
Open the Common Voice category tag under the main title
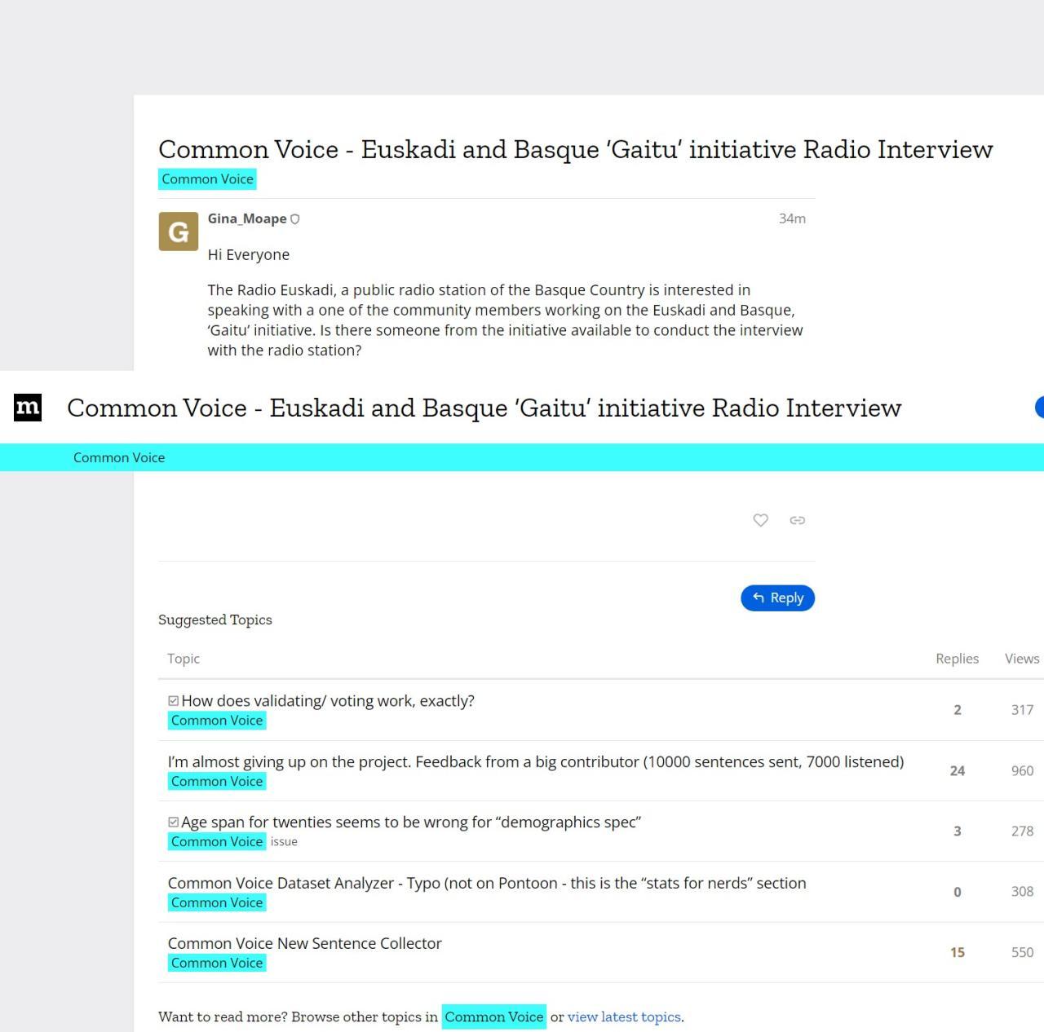point(207,179)
